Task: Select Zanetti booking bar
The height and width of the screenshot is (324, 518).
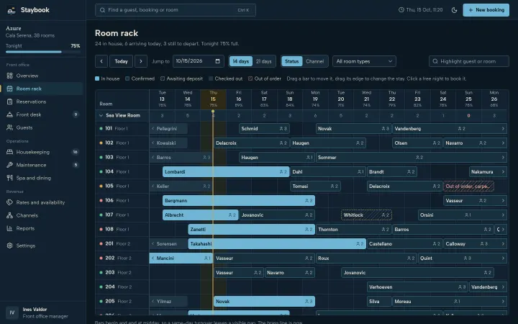Action: click(251, 230)
